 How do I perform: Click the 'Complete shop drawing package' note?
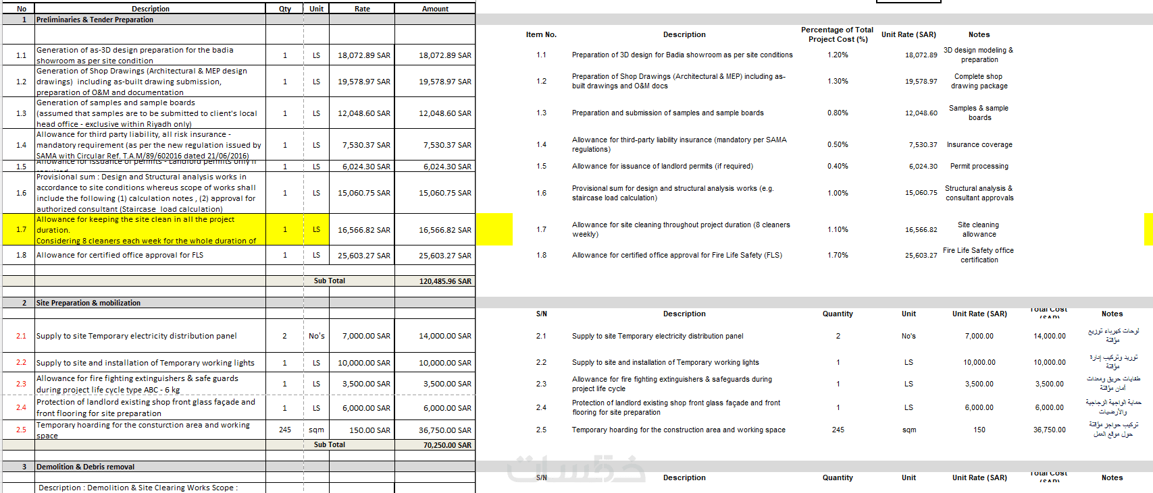(979, 81)
